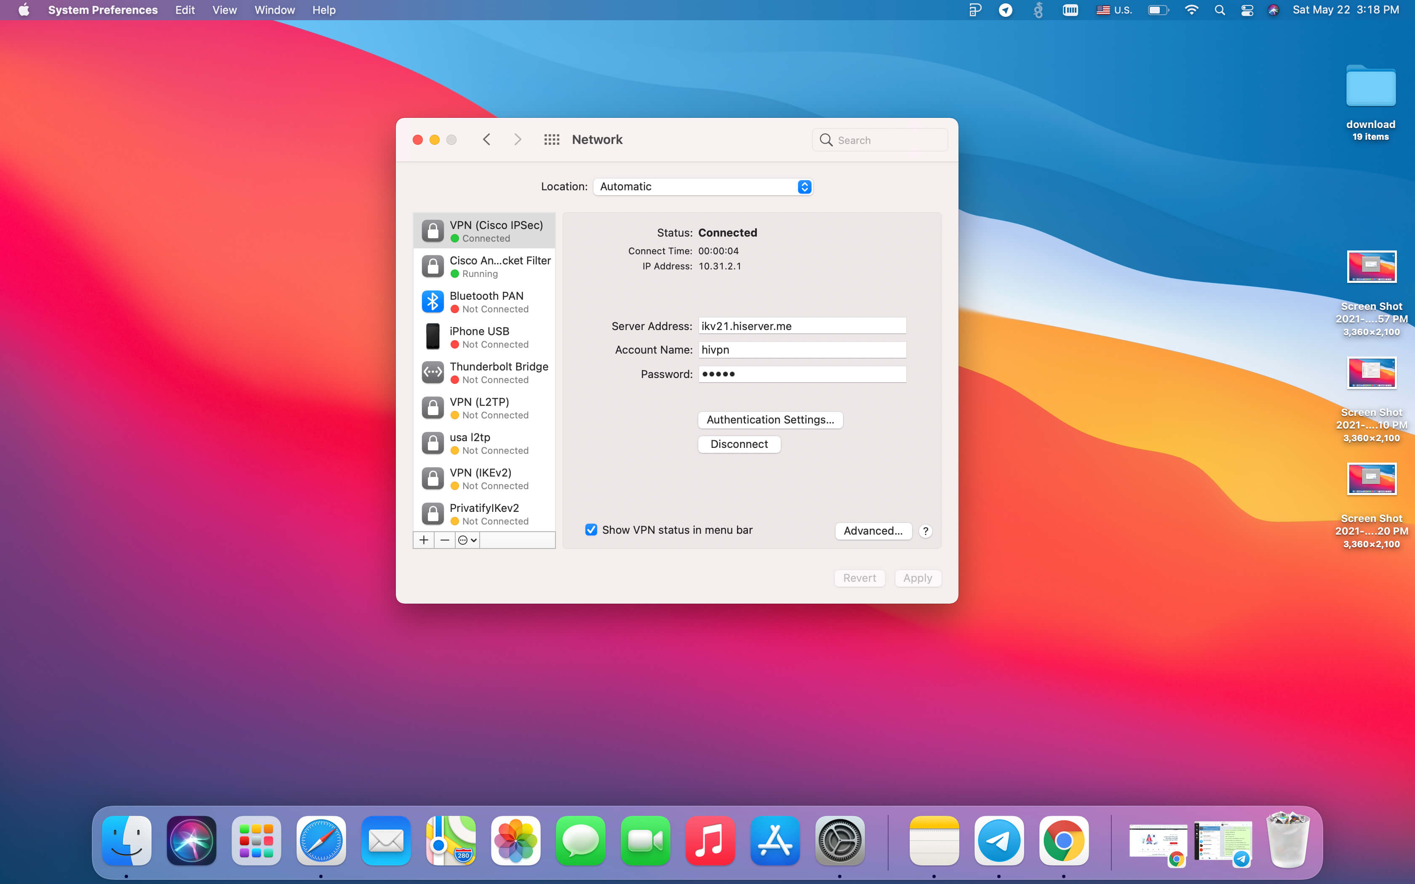Click the plus button to add network service

tap(424, 540)
